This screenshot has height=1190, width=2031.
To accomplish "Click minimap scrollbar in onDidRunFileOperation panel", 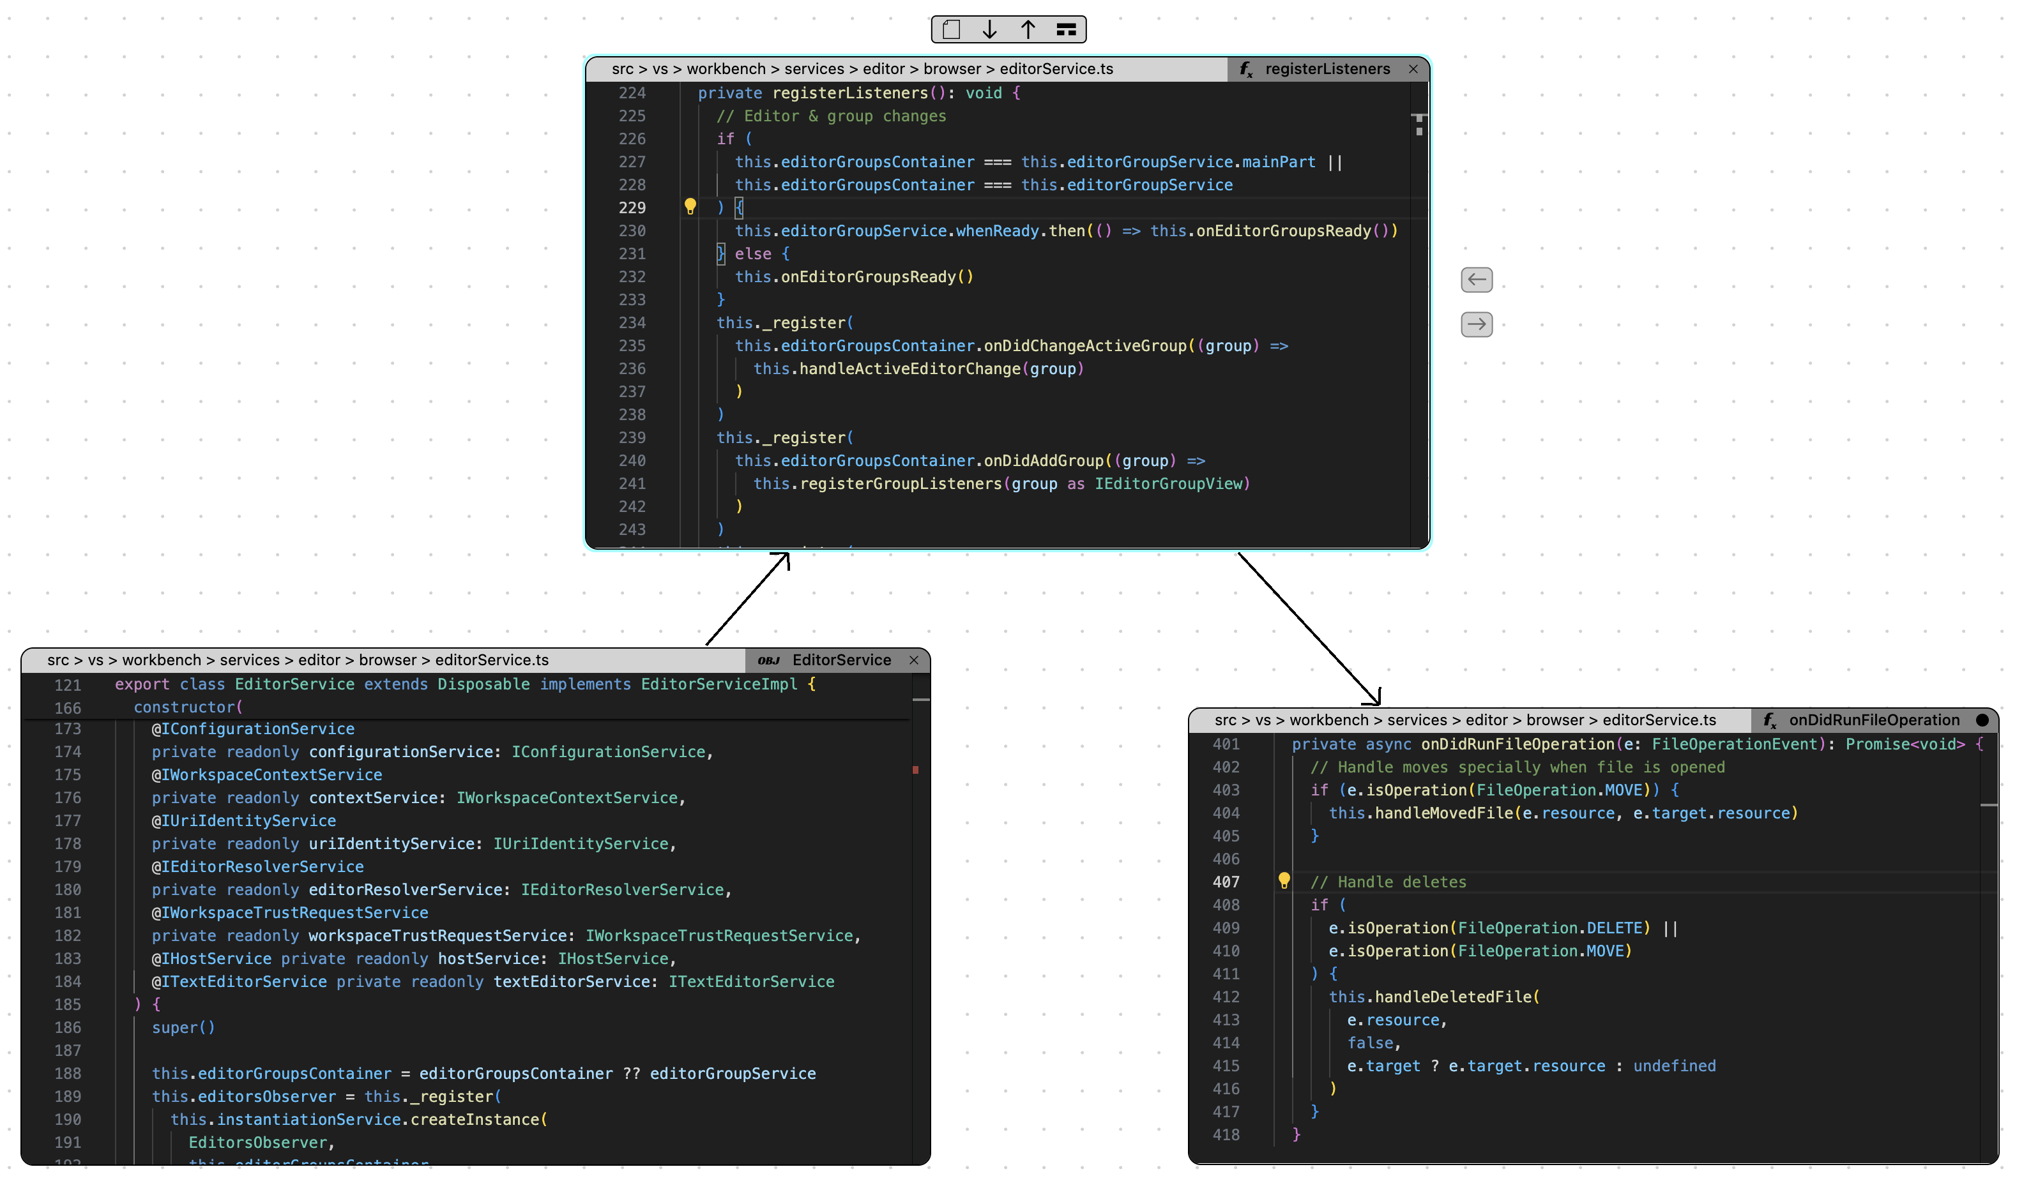I will (1988, 947).
